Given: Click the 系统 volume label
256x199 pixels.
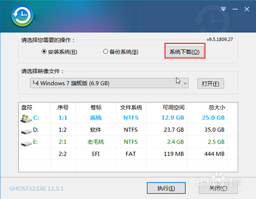Looking at the screenshot, I should [96, 118].
